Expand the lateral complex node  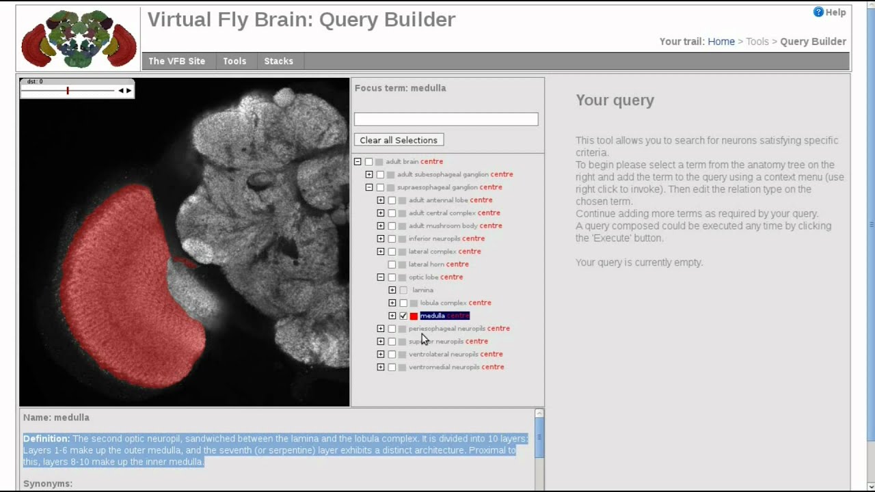click(x=381, y=251)
